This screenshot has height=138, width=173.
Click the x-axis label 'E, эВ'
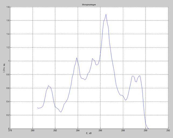click(89, 133)
